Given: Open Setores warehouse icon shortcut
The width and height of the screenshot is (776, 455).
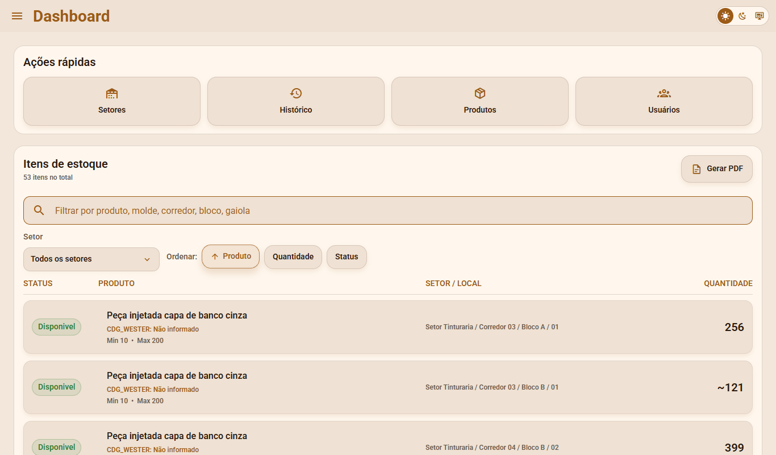Looking at the screenshot, I should [112, 93].
